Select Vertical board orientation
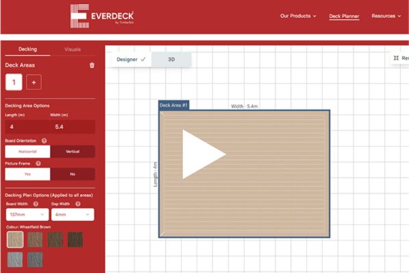Viewport: 409px width, 273px height. coord(73,152)
